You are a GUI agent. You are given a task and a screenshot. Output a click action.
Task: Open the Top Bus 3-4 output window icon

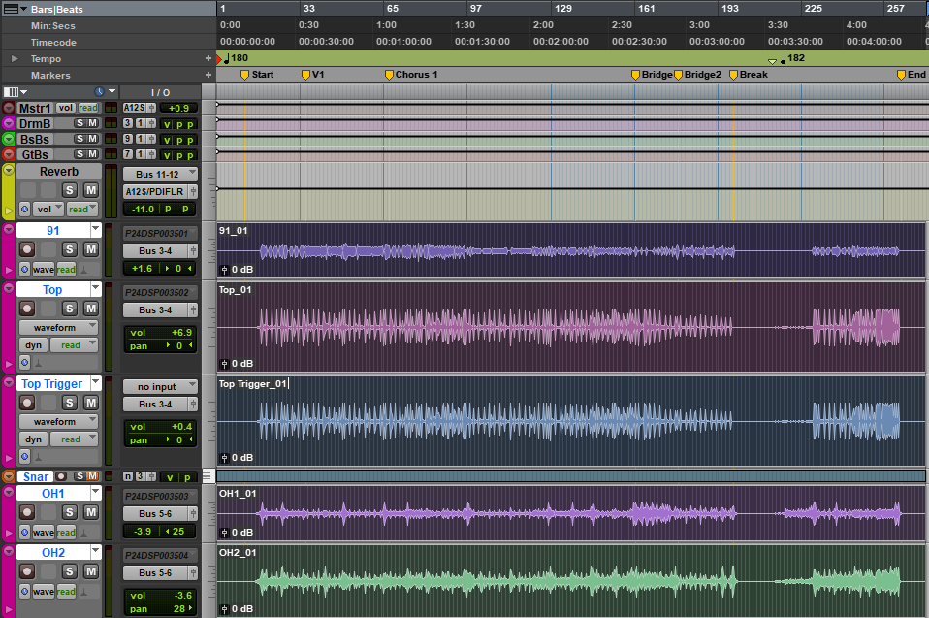193,309
